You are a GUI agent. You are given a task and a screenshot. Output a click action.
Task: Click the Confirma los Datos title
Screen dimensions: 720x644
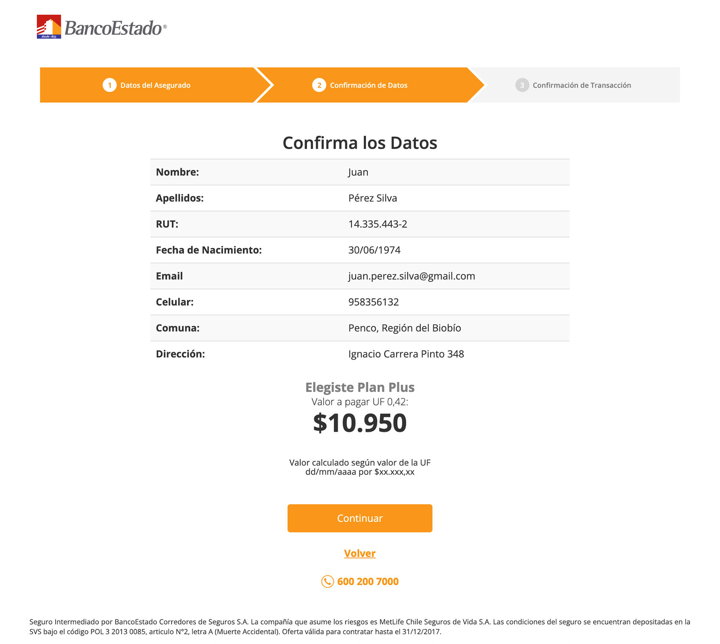pos(360,143)
